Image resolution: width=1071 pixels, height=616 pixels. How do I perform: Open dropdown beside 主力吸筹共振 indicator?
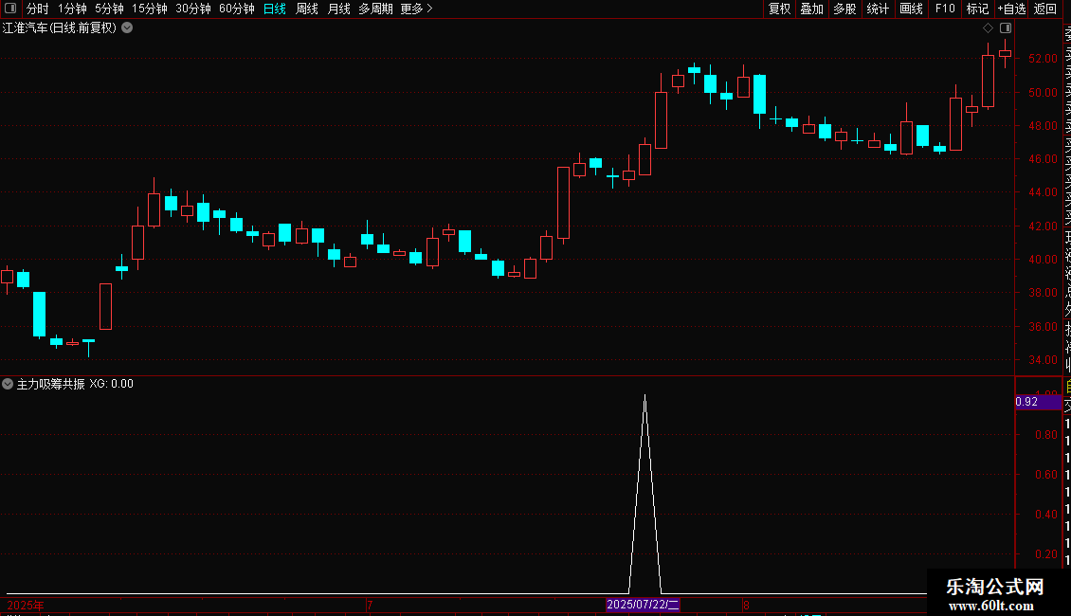point(8,384)
